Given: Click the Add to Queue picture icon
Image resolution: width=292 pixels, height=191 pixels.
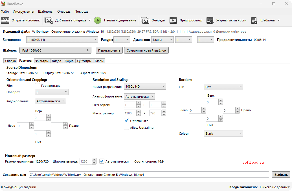Looking at the screenshot, I should coord(49,20).
